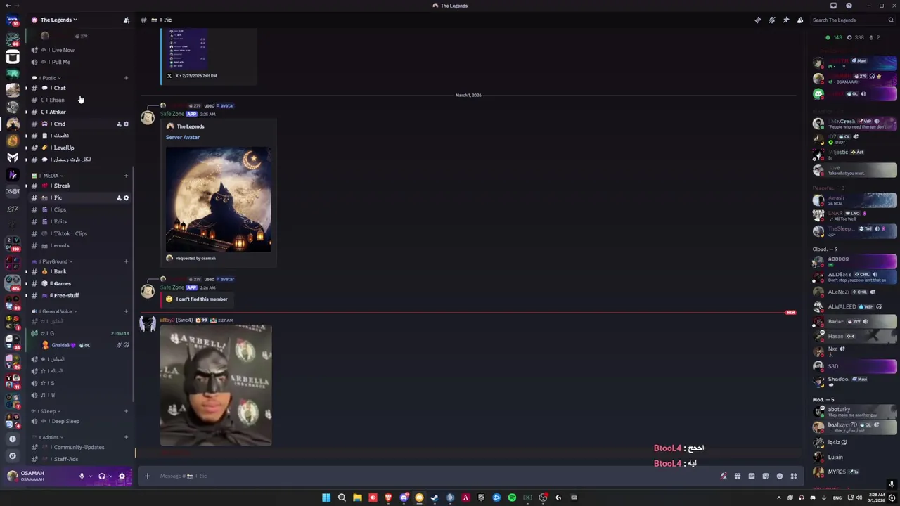Collapse the PlayGround category
The image size is (900, 506).
pyautogui.click(x=53, y=261)
